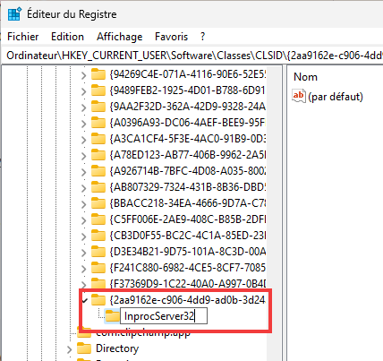Click folder icon of {94269C4E-071A-4116 key
Viewport: 383px width, 361px height.
click(x=98, y=74)
